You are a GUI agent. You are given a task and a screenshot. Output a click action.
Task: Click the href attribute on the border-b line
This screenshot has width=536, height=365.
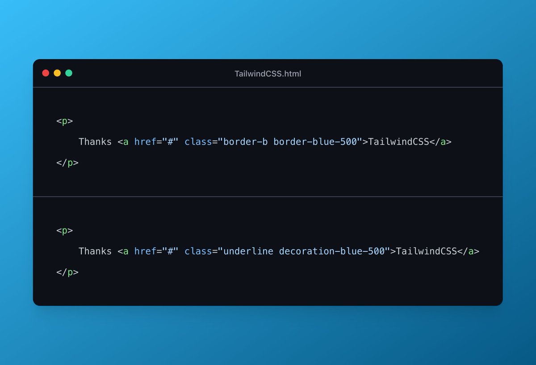coord(145,142)
